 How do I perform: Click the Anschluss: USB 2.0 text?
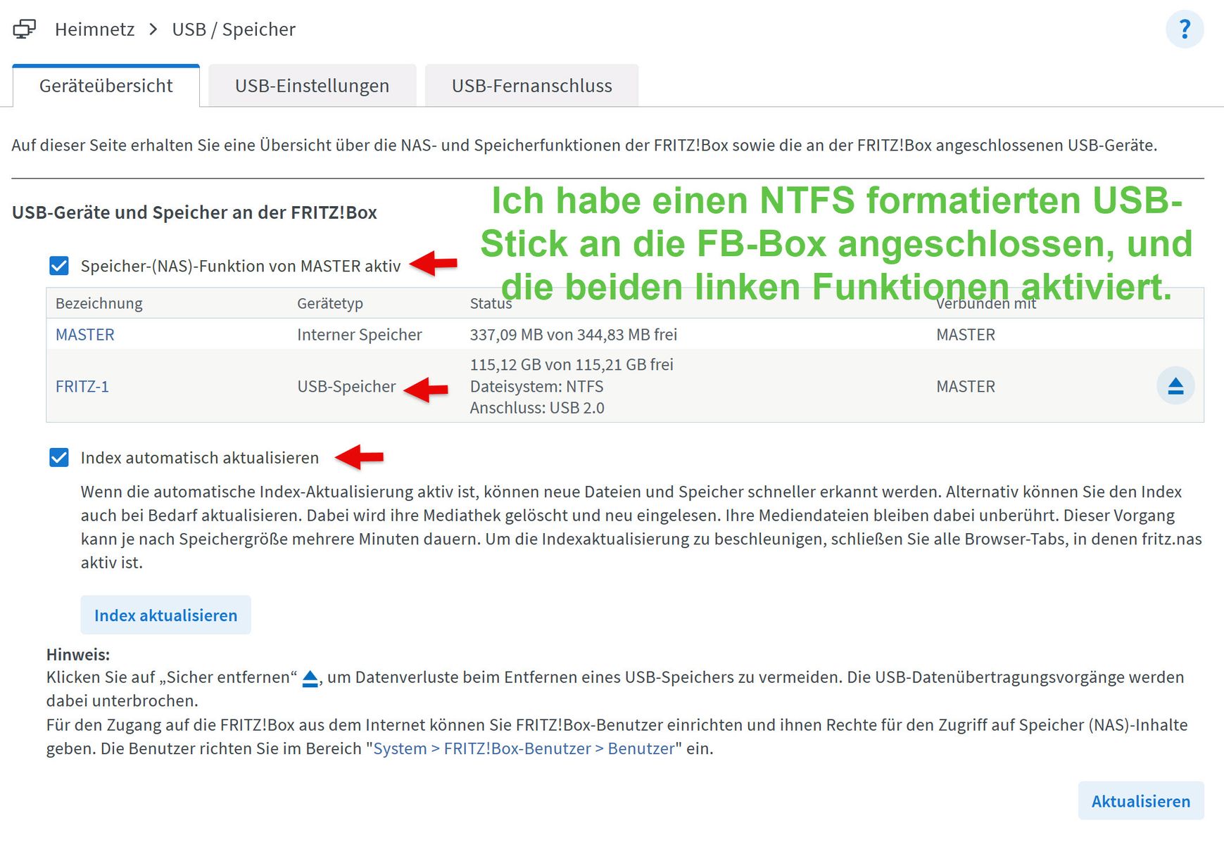click(537, 408)
